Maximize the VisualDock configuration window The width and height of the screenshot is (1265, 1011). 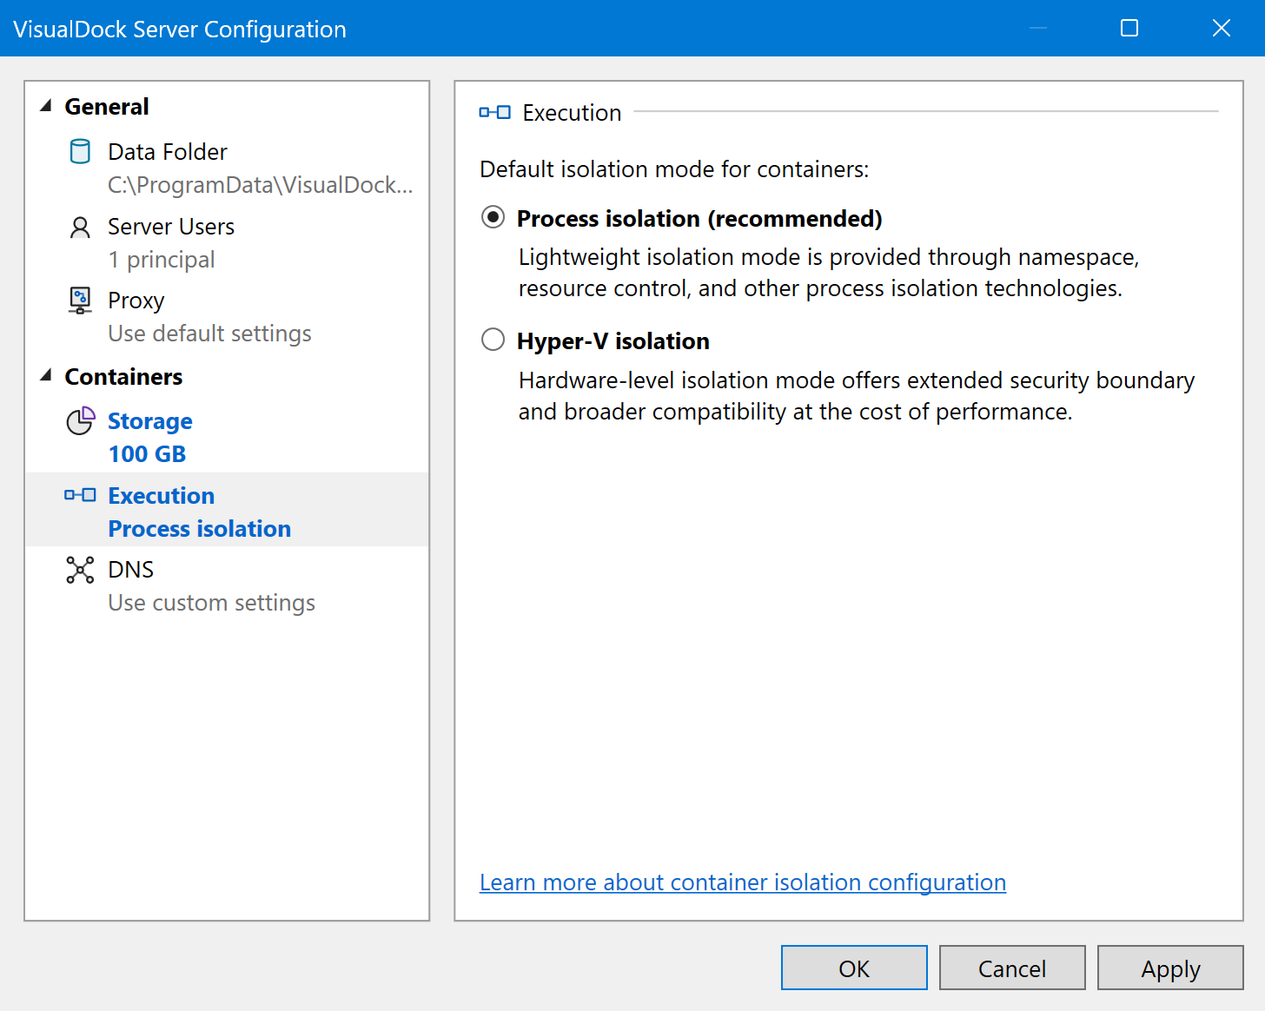tap(1129, 29)
